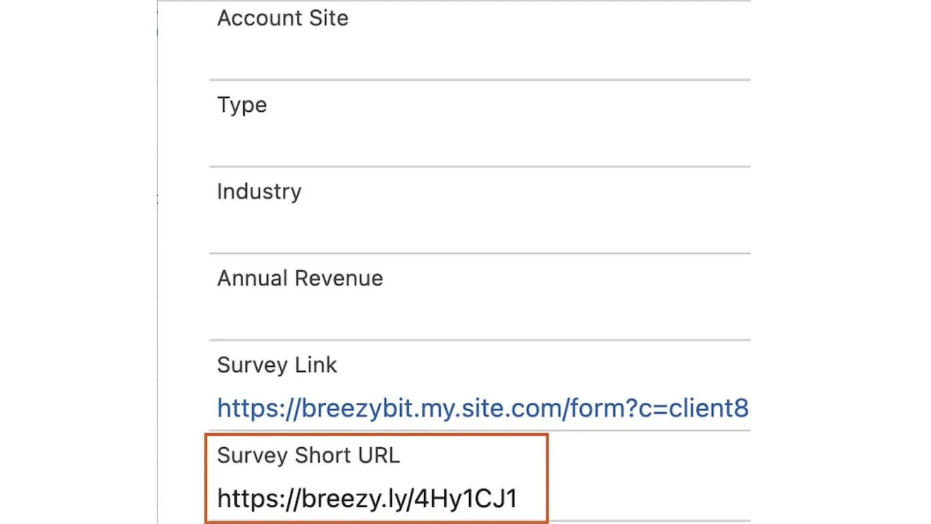Click the divider line below Account Site

pyautogui.click(x=477, y=79)
